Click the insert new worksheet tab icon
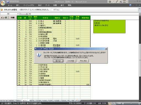141x105 pixels. pos(78,101)
